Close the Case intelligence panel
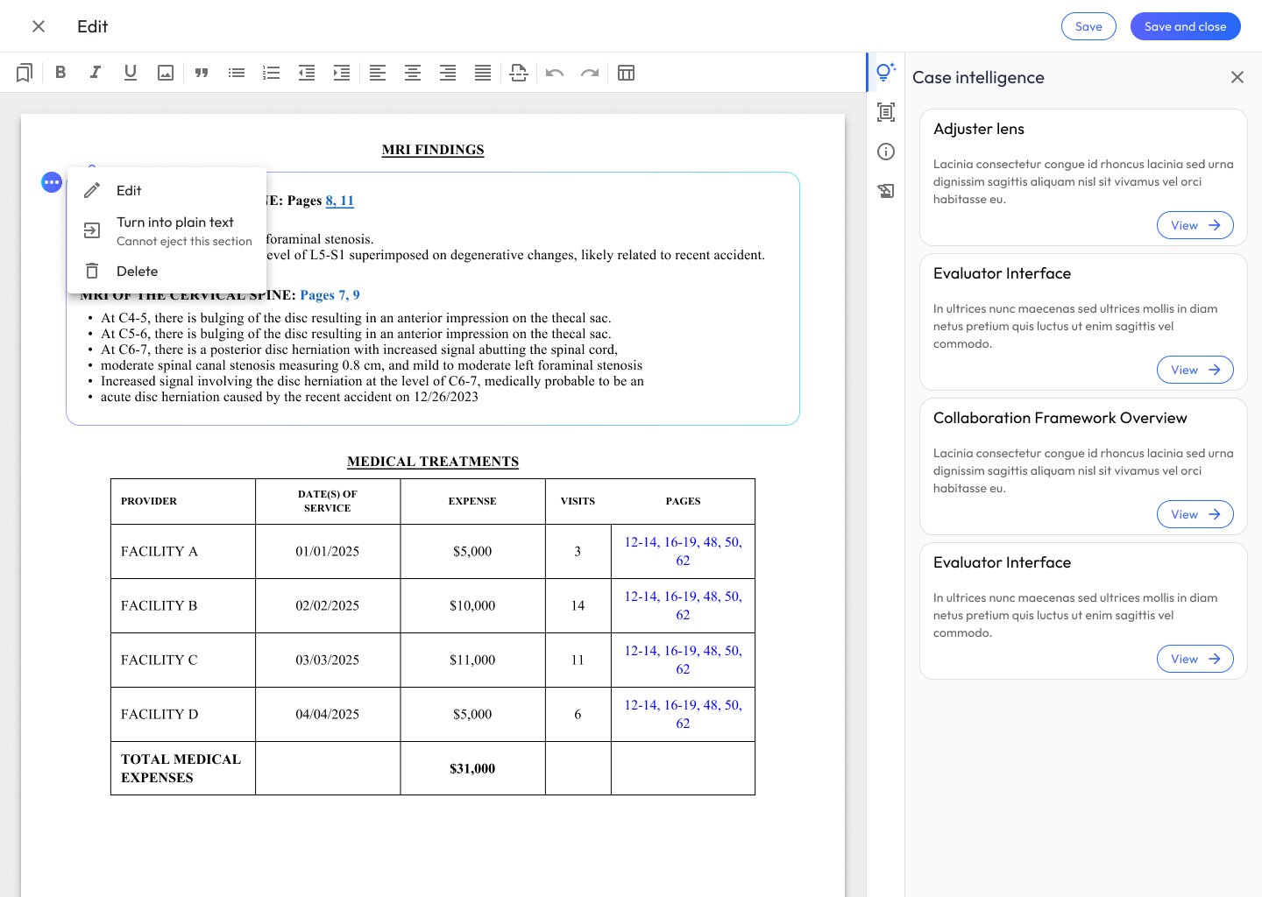The image size is (1262, 897). pos(1237,77)
